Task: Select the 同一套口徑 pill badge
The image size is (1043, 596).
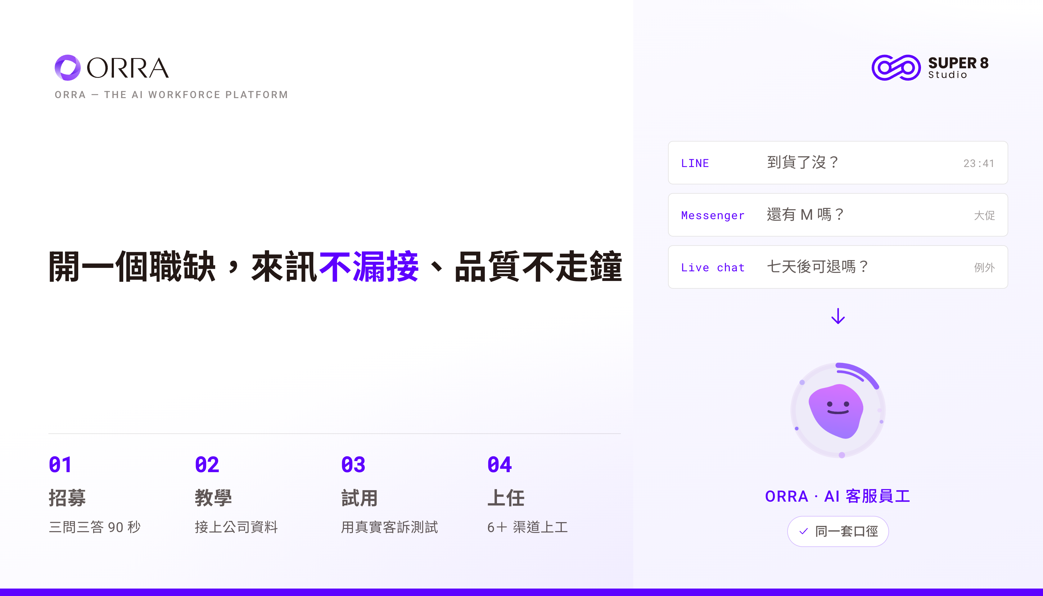Action: coord(838,531)
